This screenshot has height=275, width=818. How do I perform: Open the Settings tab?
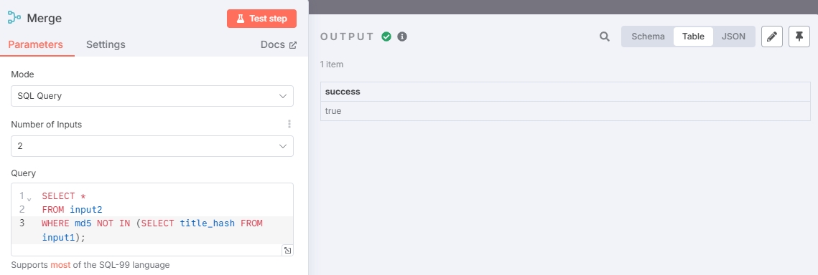tap(106, 44)
